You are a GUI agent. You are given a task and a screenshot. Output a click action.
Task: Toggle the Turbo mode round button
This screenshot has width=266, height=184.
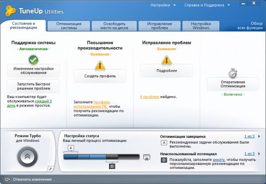point(27,157)
